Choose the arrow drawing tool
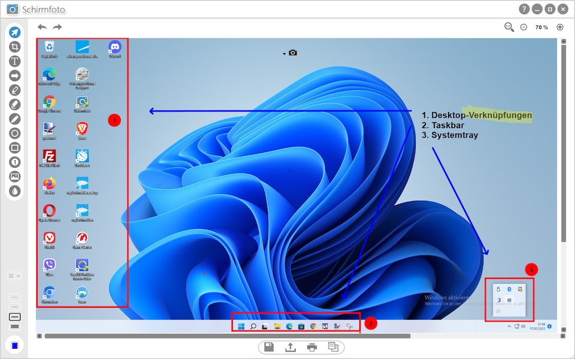The width and height of the screenshot is (575, 359). click(x=15, y=76)
